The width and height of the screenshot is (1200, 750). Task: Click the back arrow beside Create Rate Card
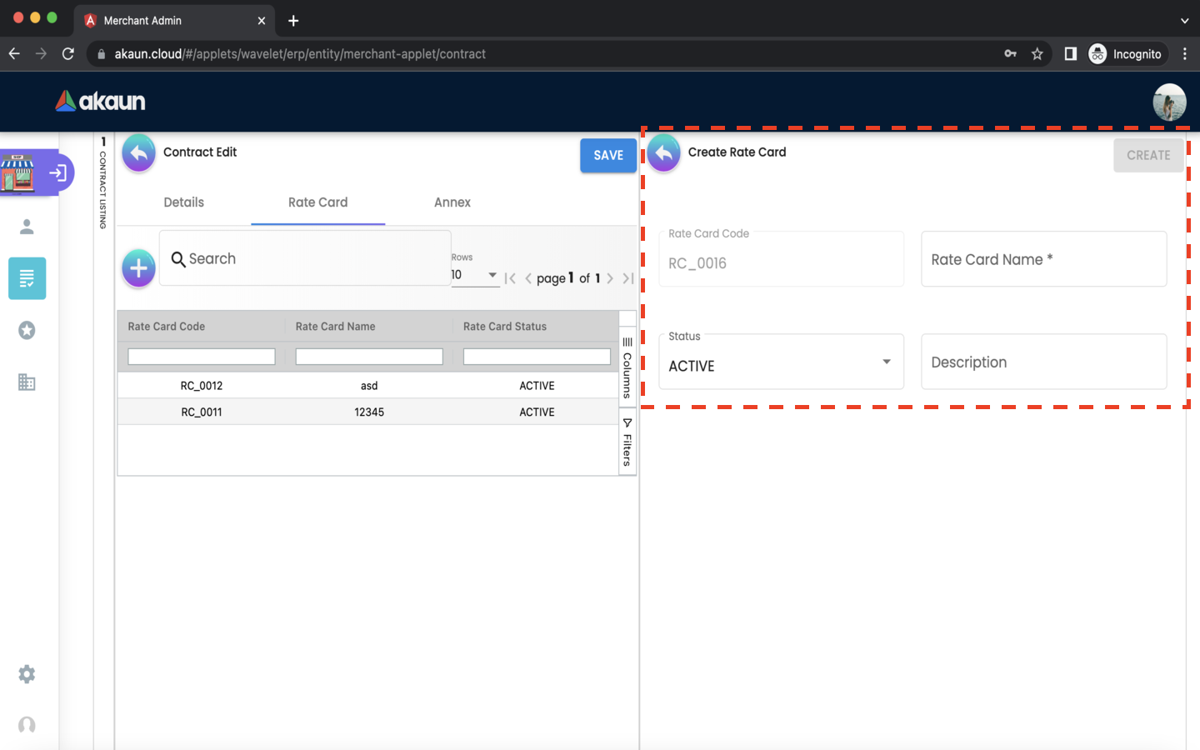pyautogui.click(x=664, y=153)
